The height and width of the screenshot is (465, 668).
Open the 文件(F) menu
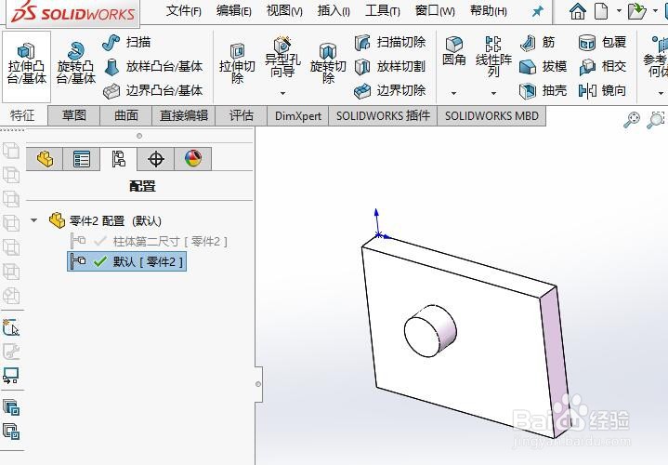click(184, 10)
